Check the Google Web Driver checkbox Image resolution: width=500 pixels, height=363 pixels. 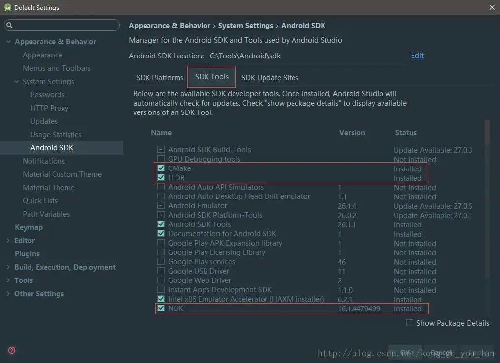pos(161,280)
